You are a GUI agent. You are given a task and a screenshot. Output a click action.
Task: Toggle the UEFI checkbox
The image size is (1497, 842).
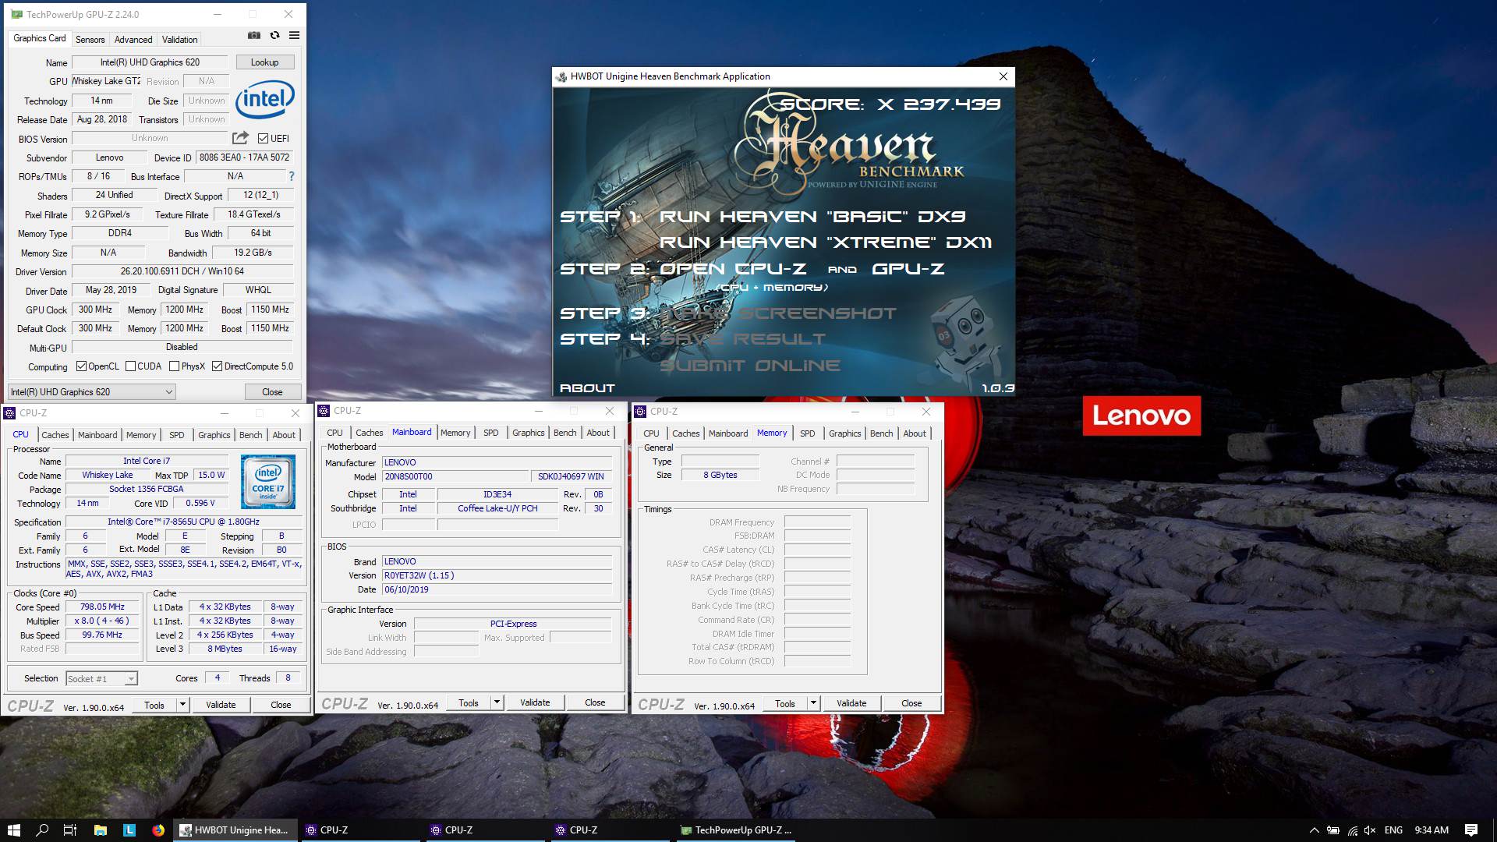(x=263, y=139)
